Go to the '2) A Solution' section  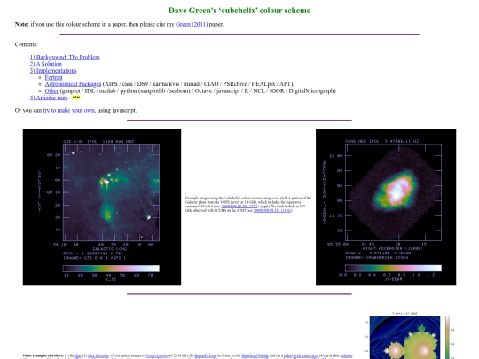point(46,64)
